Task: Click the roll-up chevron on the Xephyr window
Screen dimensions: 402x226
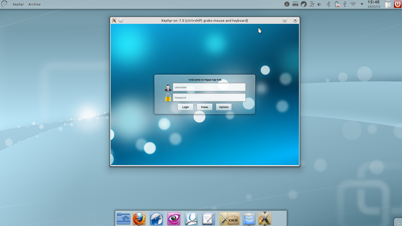Action: pyautogui.click(x=285, y=20)
